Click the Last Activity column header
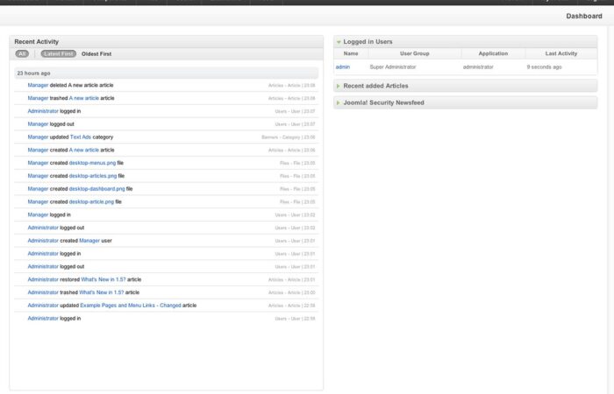Viewport: 614px width, 394px height. coord(560,53)
